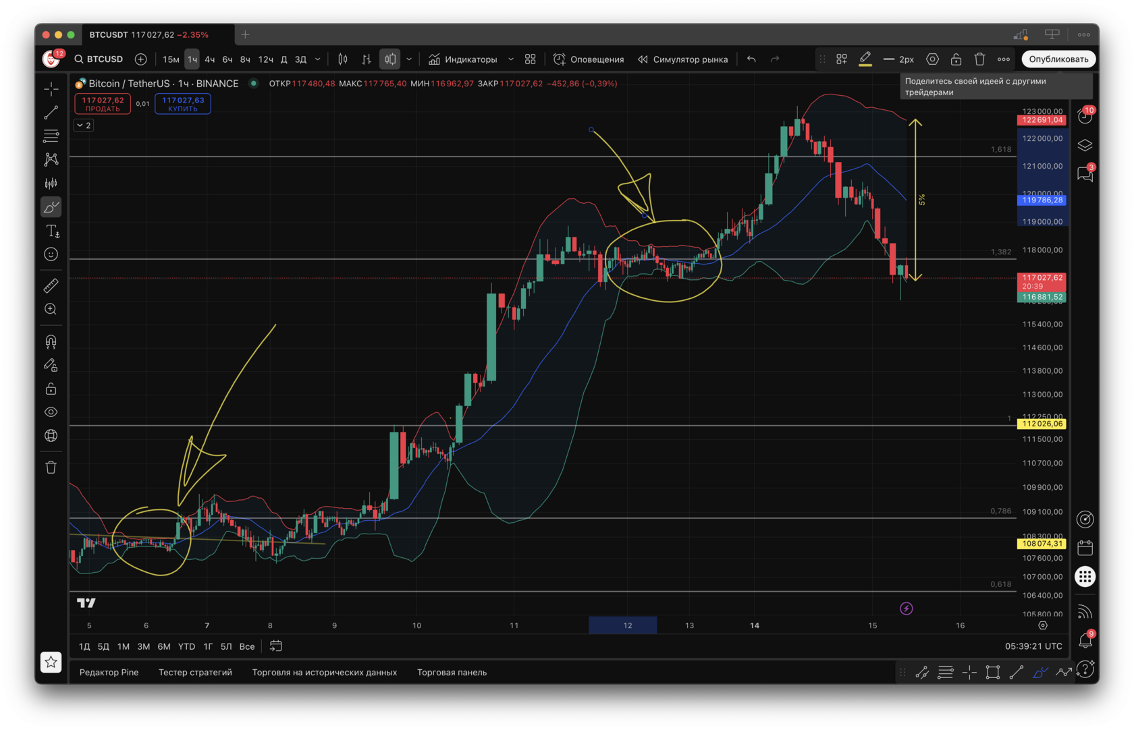Switch to the 12ч timeframe
The height and width of the screenshot is (730, 1134).
click(266, 59)
